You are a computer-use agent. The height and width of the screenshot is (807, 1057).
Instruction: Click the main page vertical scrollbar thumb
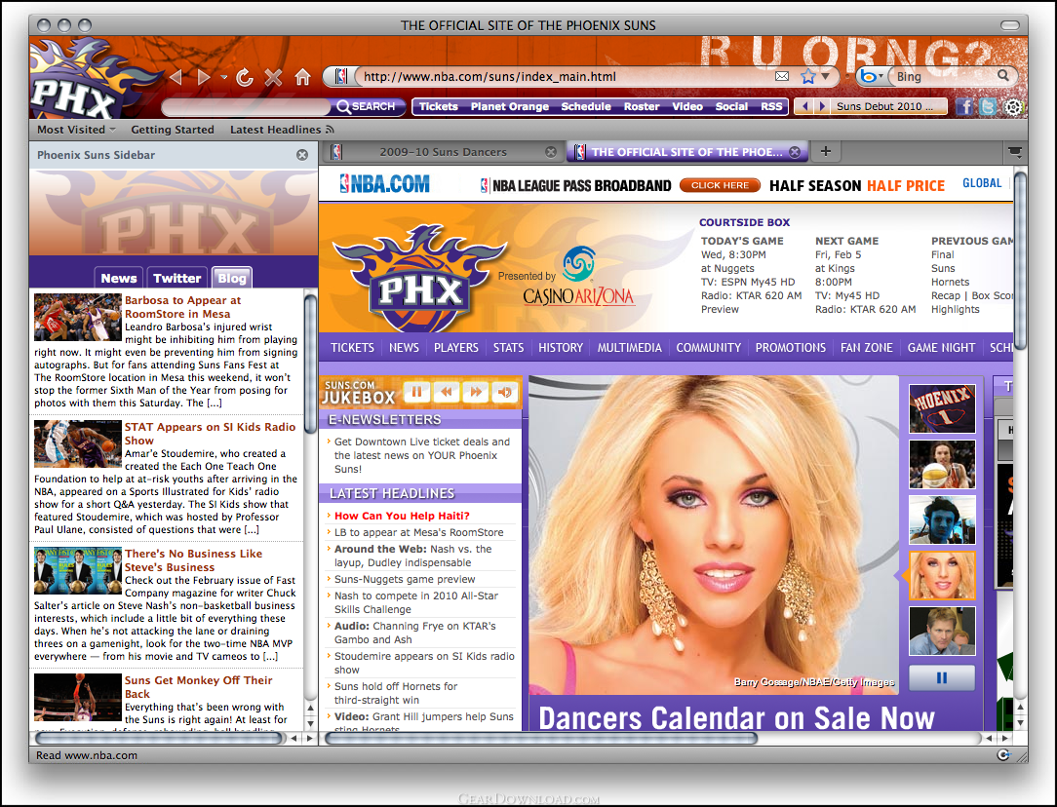[x=1020, y=260]
